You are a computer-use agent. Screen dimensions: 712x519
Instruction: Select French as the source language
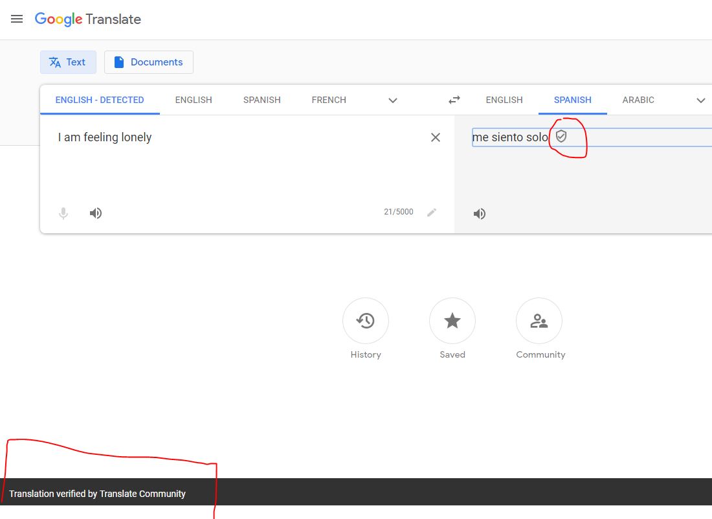tap(328, 100)
